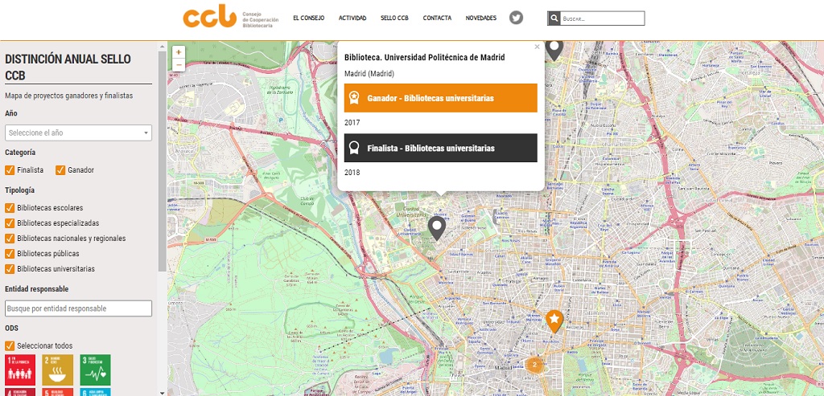Open ACTIVIDAD menu

[352, 18]
